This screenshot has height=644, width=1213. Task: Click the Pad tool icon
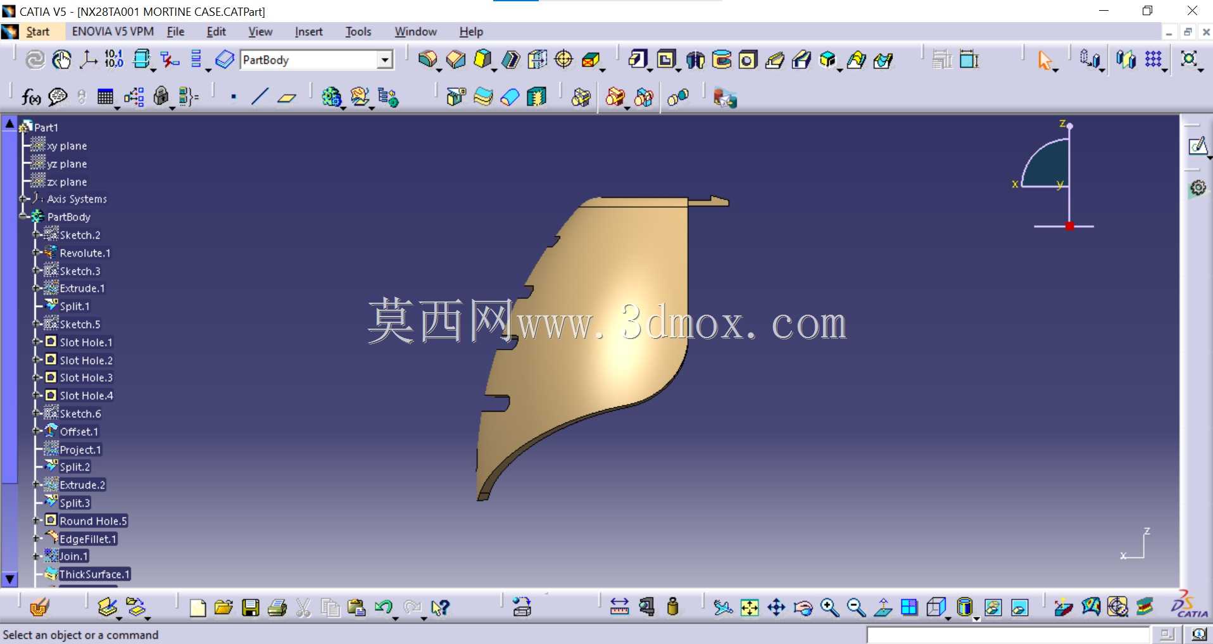point(638,60)
